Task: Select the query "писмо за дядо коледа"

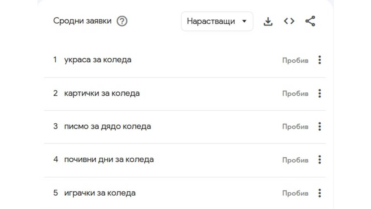Action: pyautogui.click(x=107, y=127)
